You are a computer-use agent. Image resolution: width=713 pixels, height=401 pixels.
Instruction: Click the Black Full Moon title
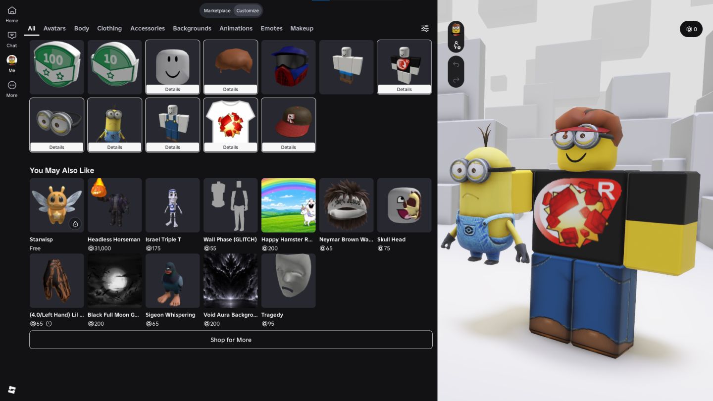click(113, 314)
